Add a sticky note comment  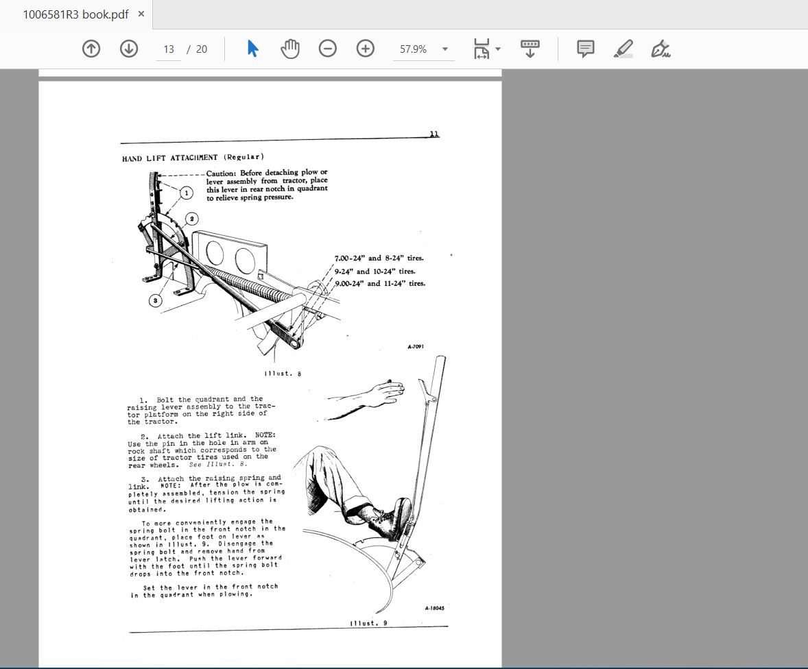click(585, 49)
